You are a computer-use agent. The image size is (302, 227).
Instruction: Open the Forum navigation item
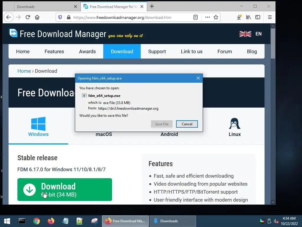coord(224,51)
